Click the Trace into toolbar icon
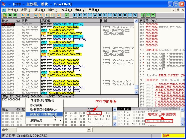186x139 pixels. 48,15
